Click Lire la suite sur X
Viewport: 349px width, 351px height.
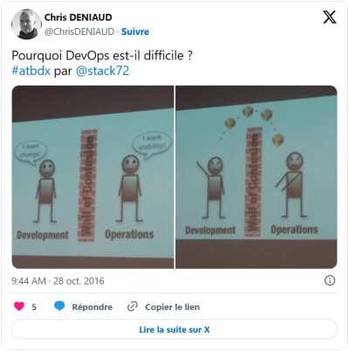coord(174,329)
